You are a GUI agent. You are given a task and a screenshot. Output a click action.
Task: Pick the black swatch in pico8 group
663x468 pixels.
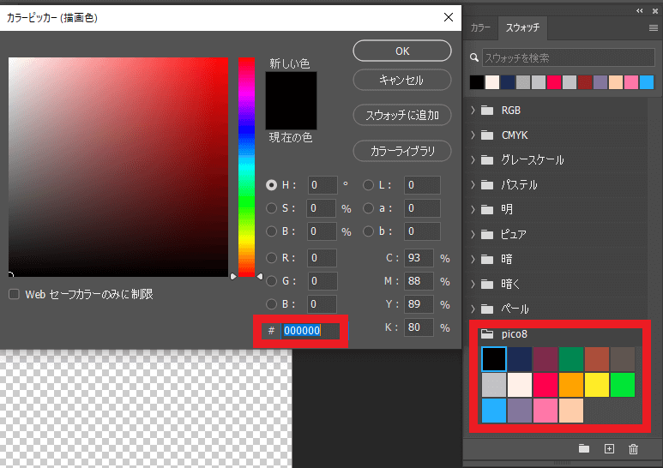tap(494, 359)
